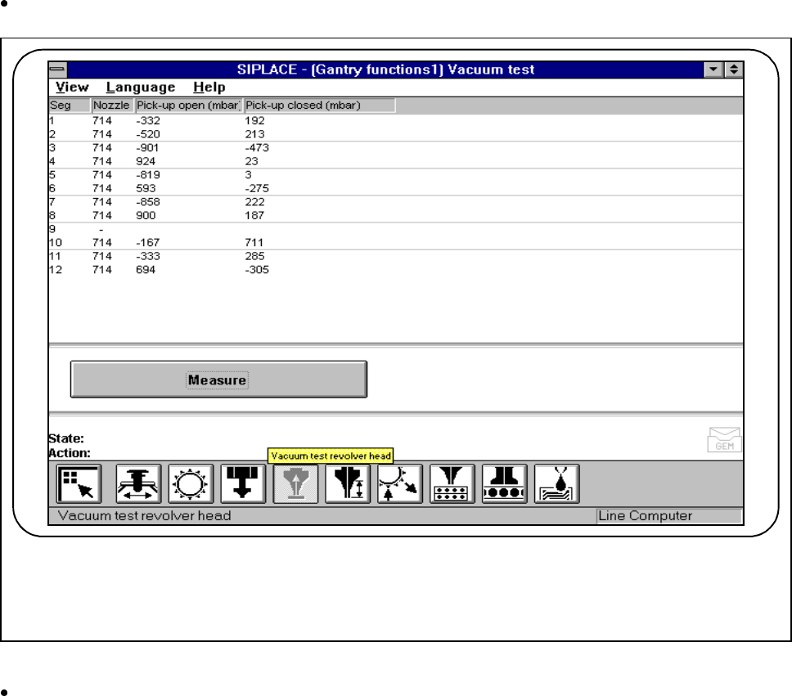Click the 187 pick-up closed value
Viewport: 792px width, 696px height.
click(x=254, y=216)
